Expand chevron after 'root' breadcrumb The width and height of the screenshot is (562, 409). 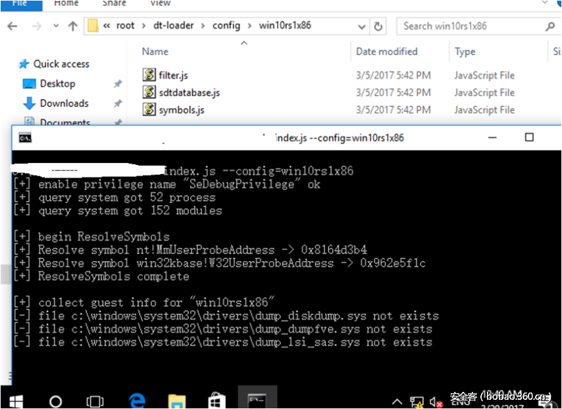pyautogui.click(x=143, y=26)
